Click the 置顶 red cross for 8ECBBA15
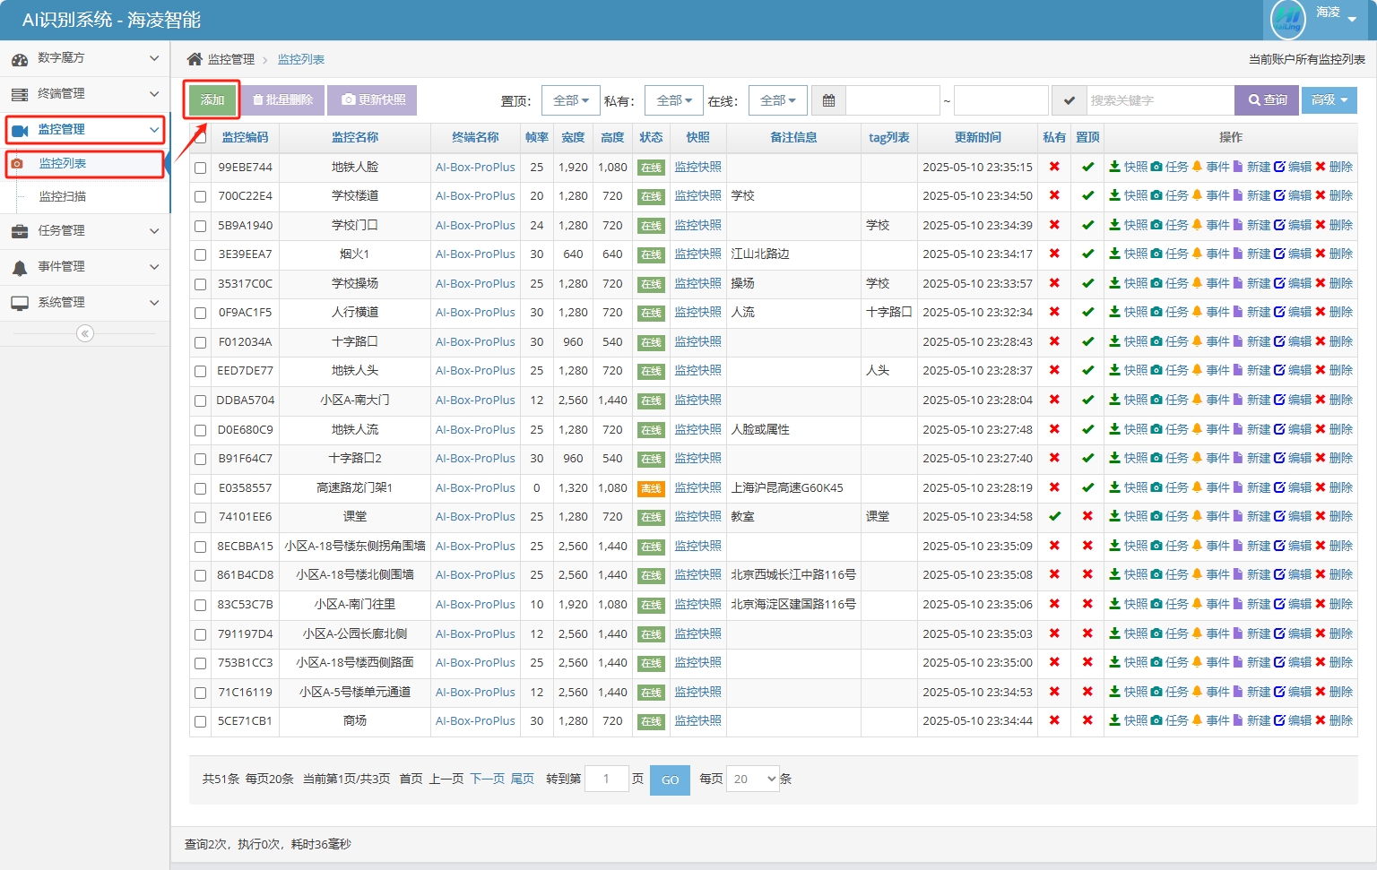This screenshot has width=1377, height=870. [x=1087, y=546]
